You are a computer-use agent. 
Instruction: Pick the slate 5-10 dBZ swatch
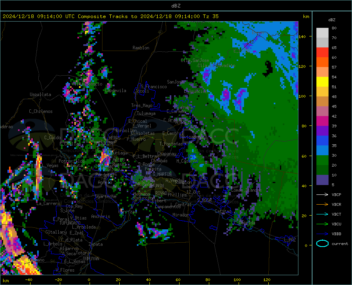pyautogui.click(x=322, y=180)
